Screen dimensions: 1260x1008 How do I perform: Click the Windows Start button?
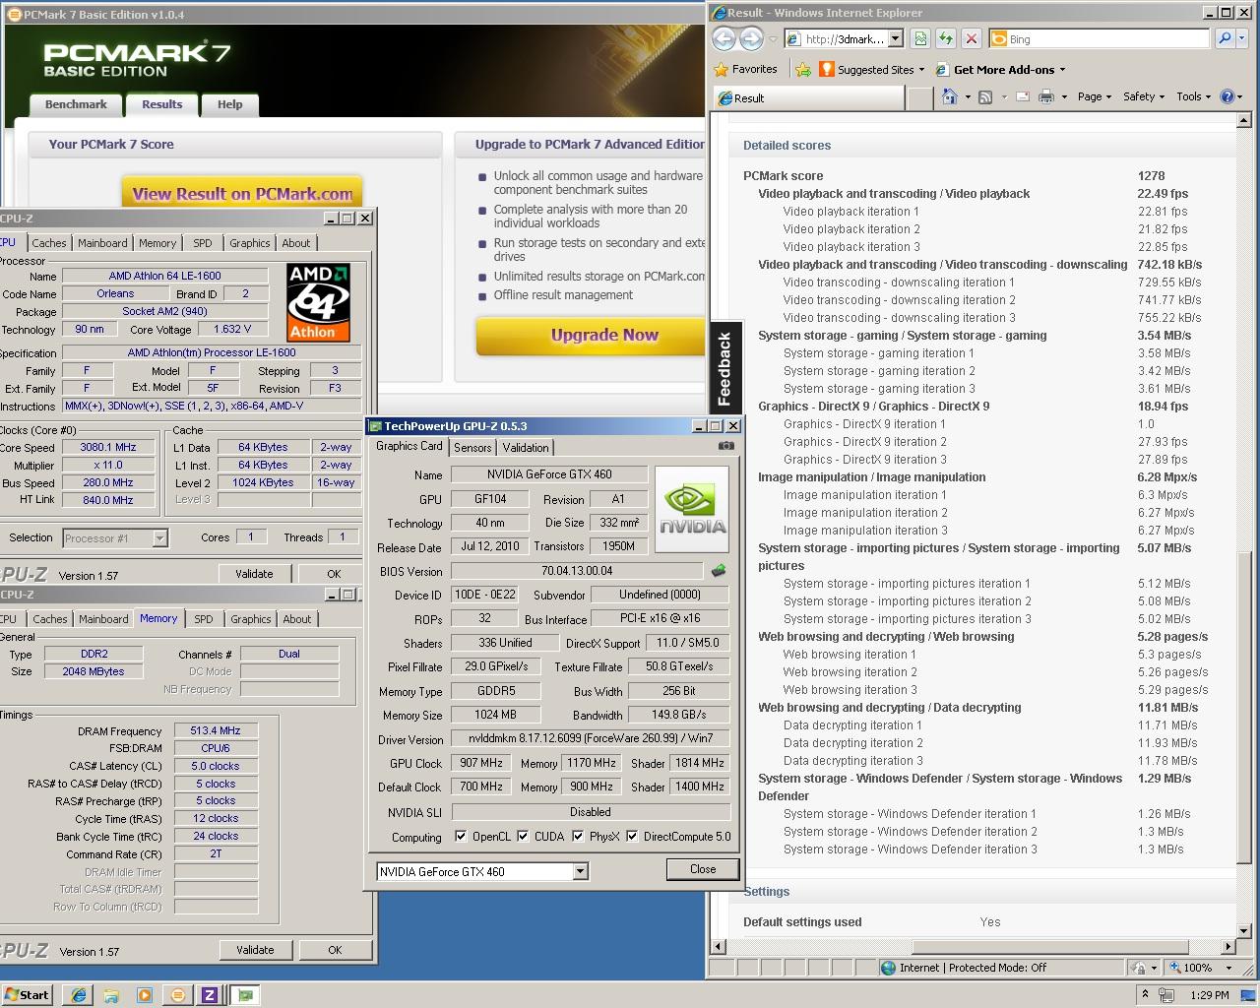[27, 995]
